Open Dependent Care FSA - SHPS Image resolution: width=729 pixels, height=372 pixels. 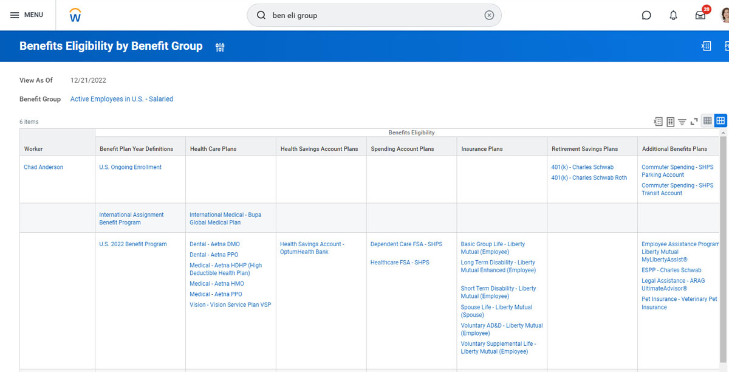[406, 244]
